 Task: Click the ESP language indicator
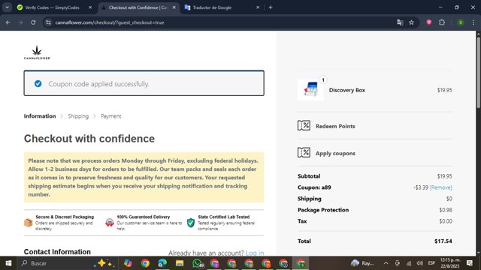pyautogui.click(x=431, y=263)
